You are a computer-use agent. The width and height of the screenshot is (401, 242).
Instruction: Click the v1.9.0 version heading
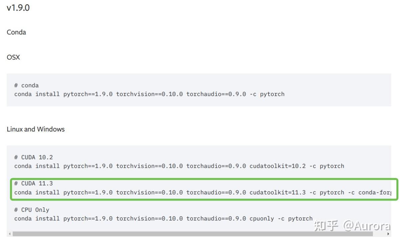18,8
